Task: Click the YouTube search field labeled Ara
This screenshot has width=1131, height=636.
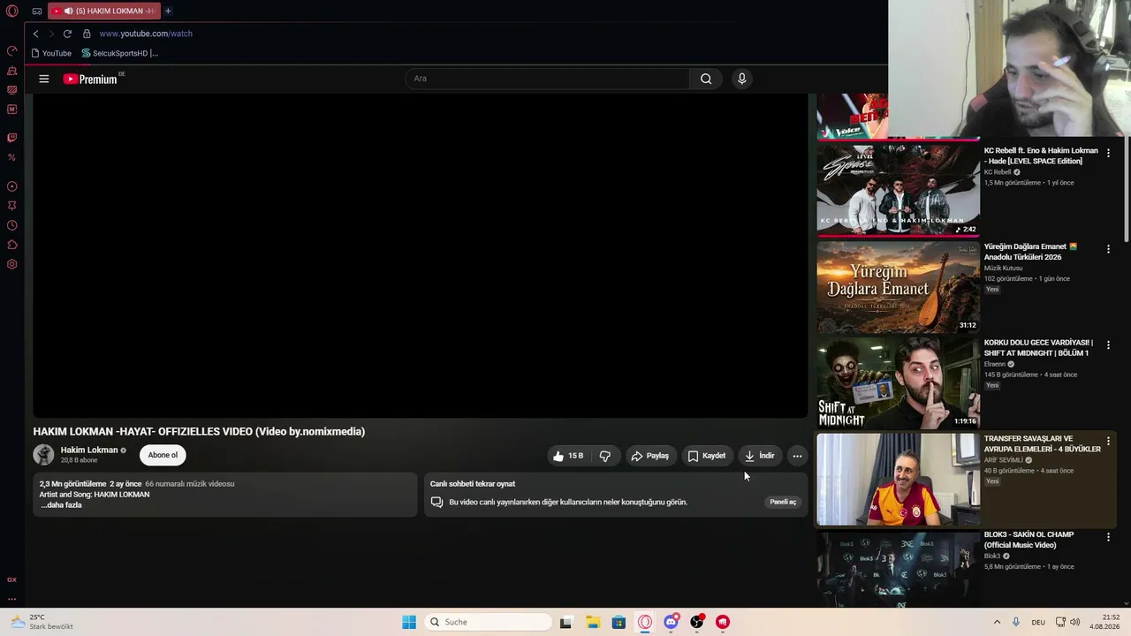Action: 548,79
